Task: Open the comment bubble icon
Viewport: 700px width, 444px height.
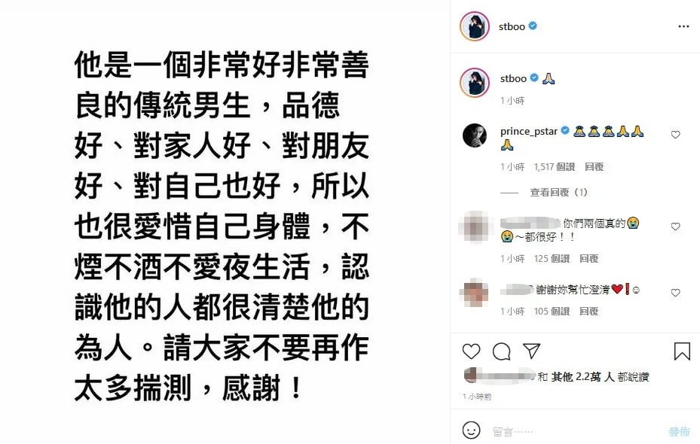Action: (x=501, y=351)
